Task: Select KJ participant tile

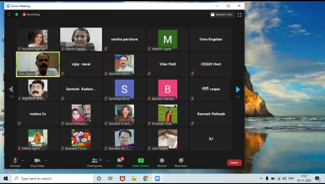Action: point(211,139)
